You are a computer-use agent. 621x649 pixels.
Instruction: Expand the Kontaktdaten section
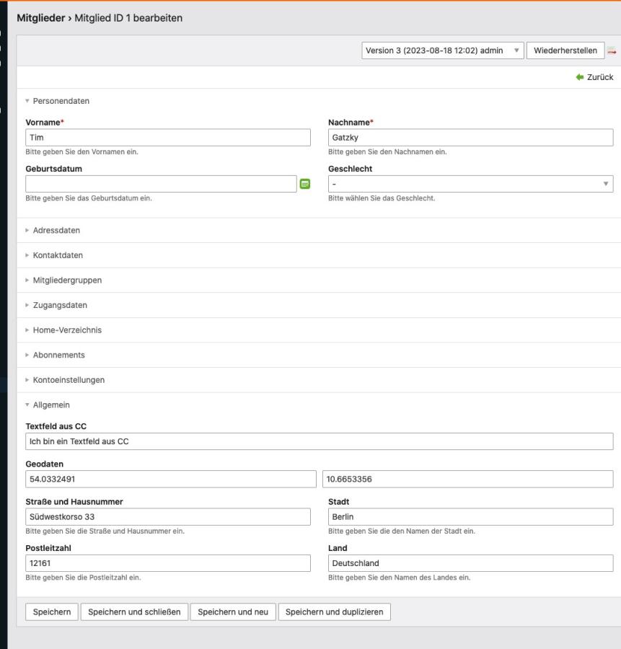coord(58,255)
